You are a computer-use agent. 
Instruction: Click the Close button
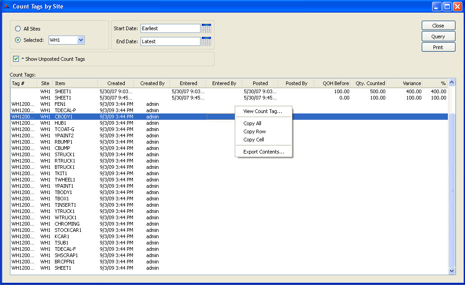click(x=438, y=26)
